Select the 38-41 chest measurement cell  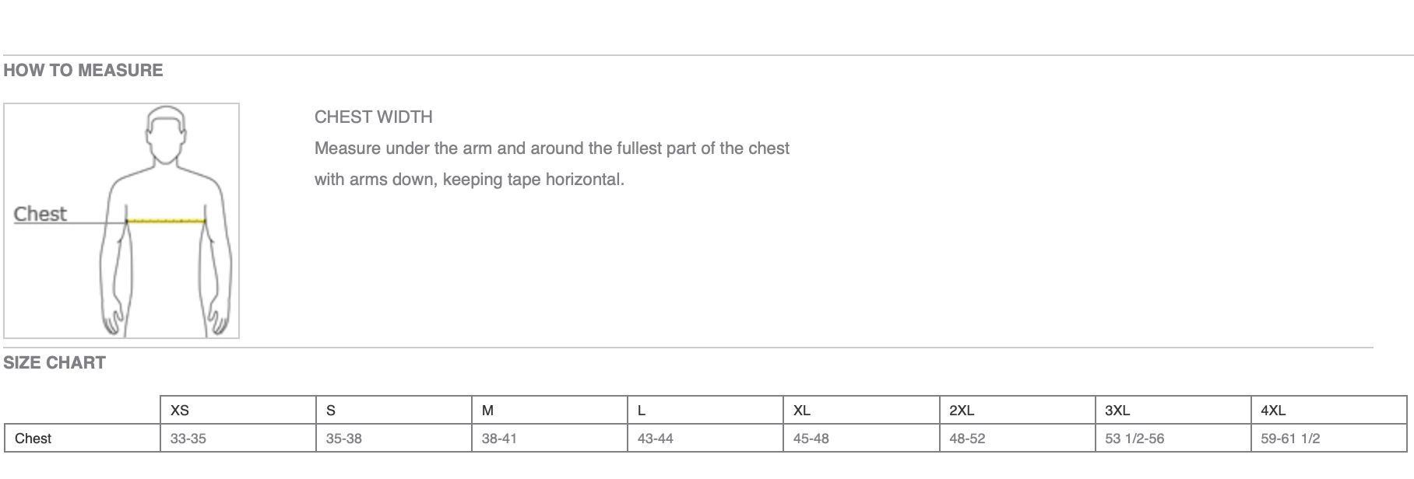[499, 439]
